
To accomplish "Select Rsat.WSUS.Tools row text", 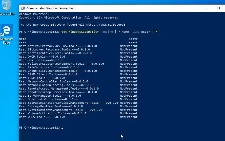I will pyautogui.click(x=42, y=117).
